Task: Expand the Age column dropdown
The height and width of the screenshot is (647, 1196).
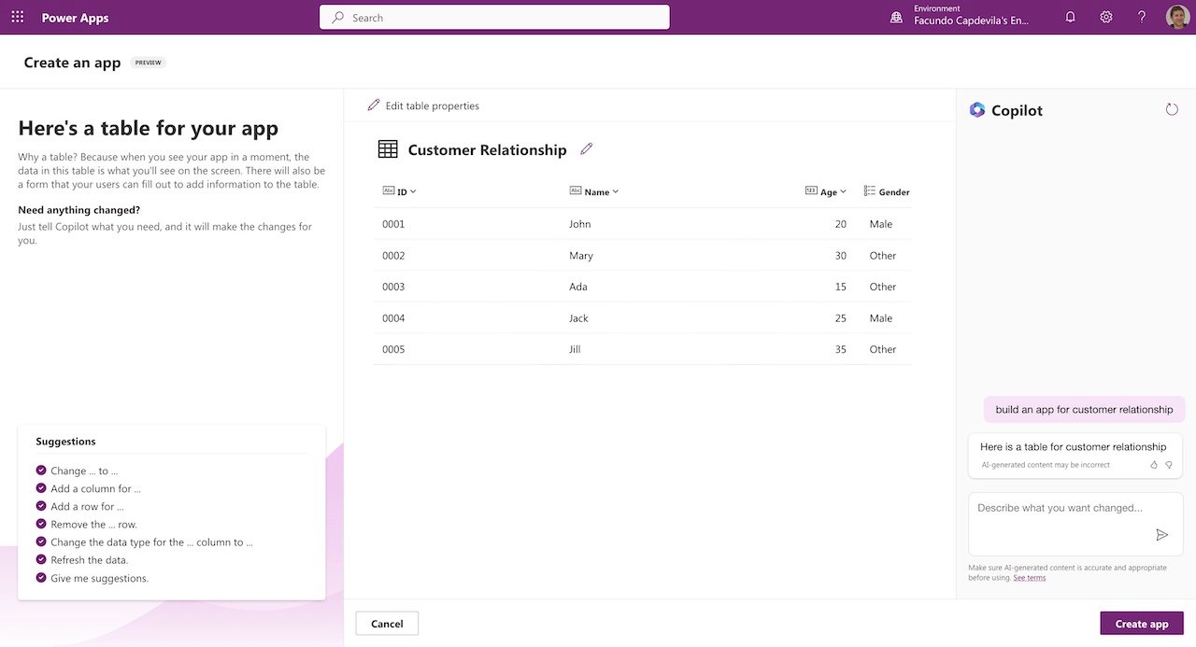Action: point(843,191)
